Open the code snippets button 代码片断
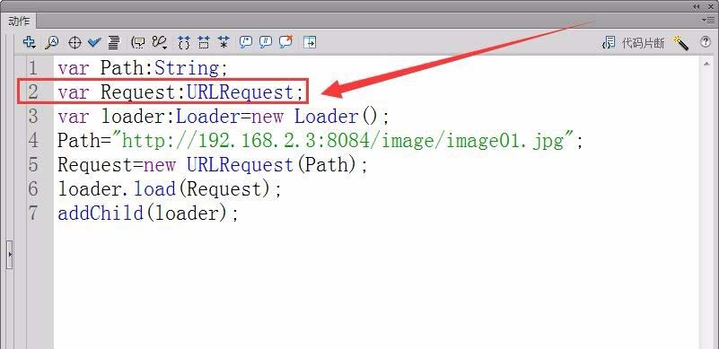 point(633,43)
